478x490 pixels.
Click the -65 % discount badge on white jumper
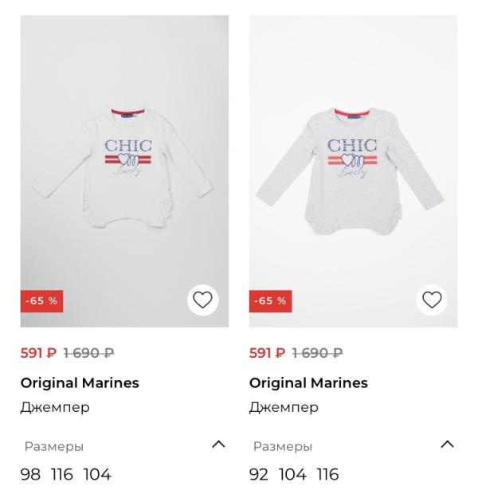(x=41, y=301)
